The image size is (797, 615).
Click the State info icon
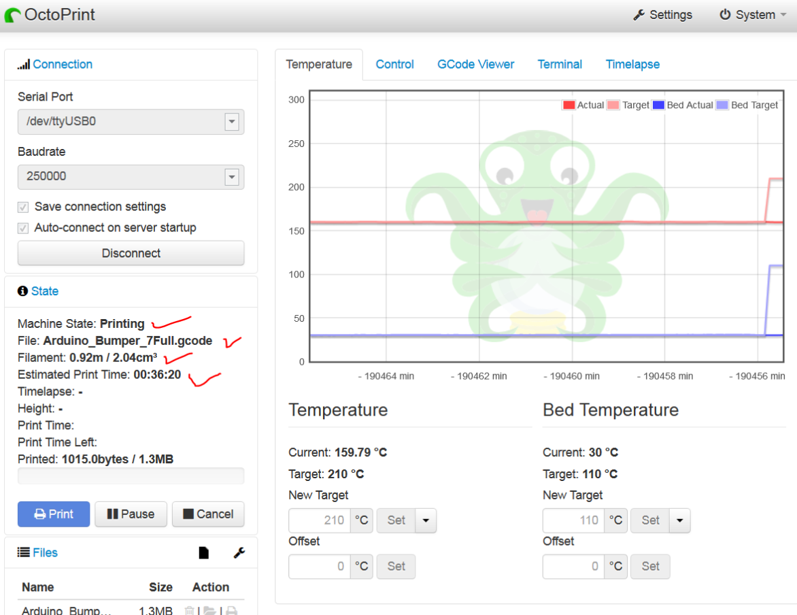22,291
